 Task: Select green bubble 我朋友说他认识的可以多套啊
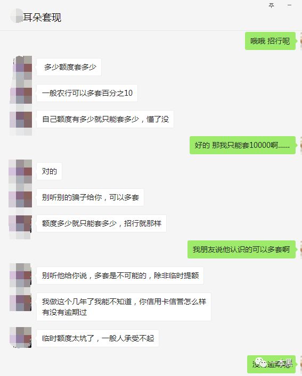(x=241, y=249)
